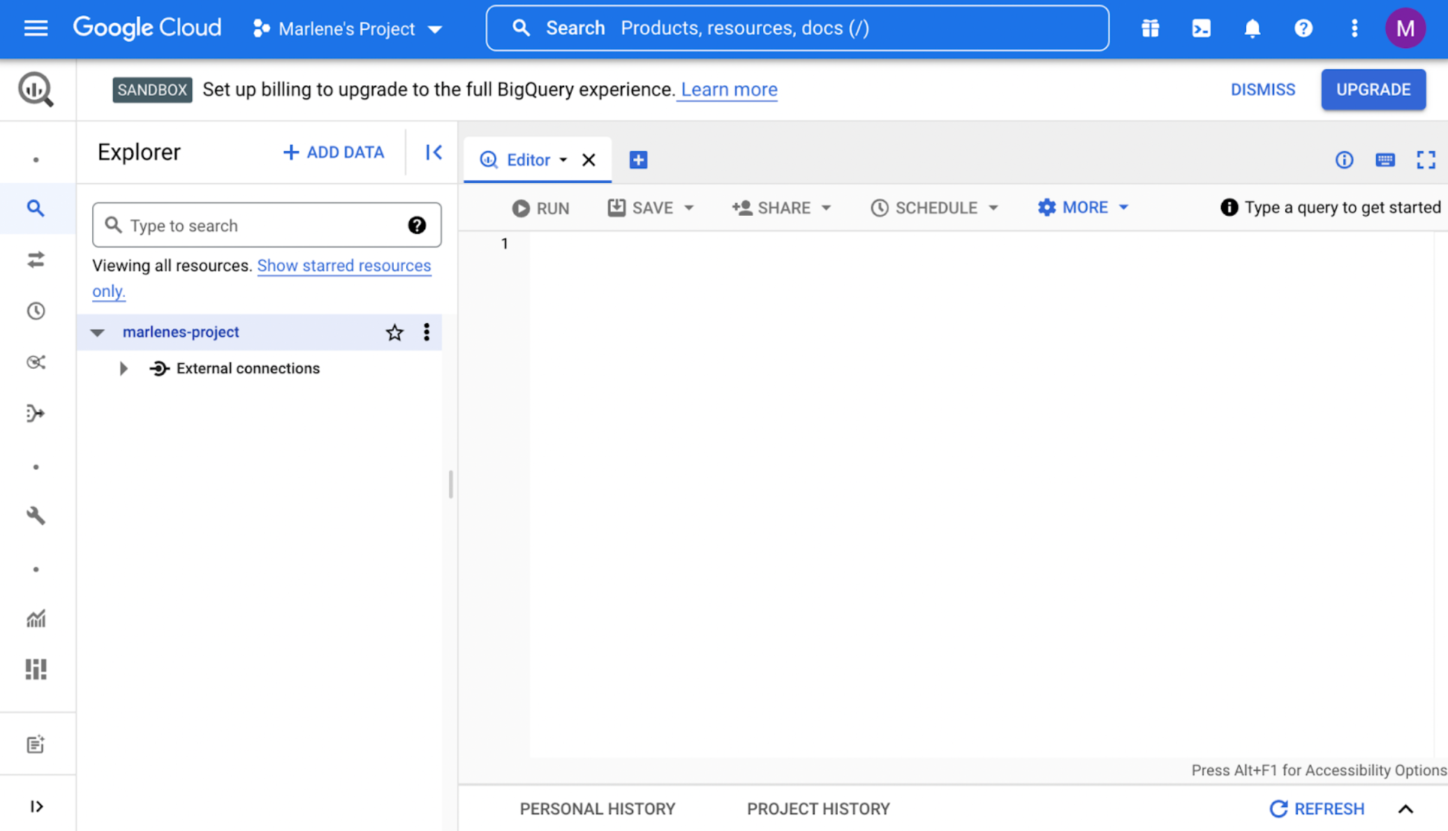The image size is (1448, 831).
Task: Switch to PROJECT HISTORY tab
Action: (818, 809)
